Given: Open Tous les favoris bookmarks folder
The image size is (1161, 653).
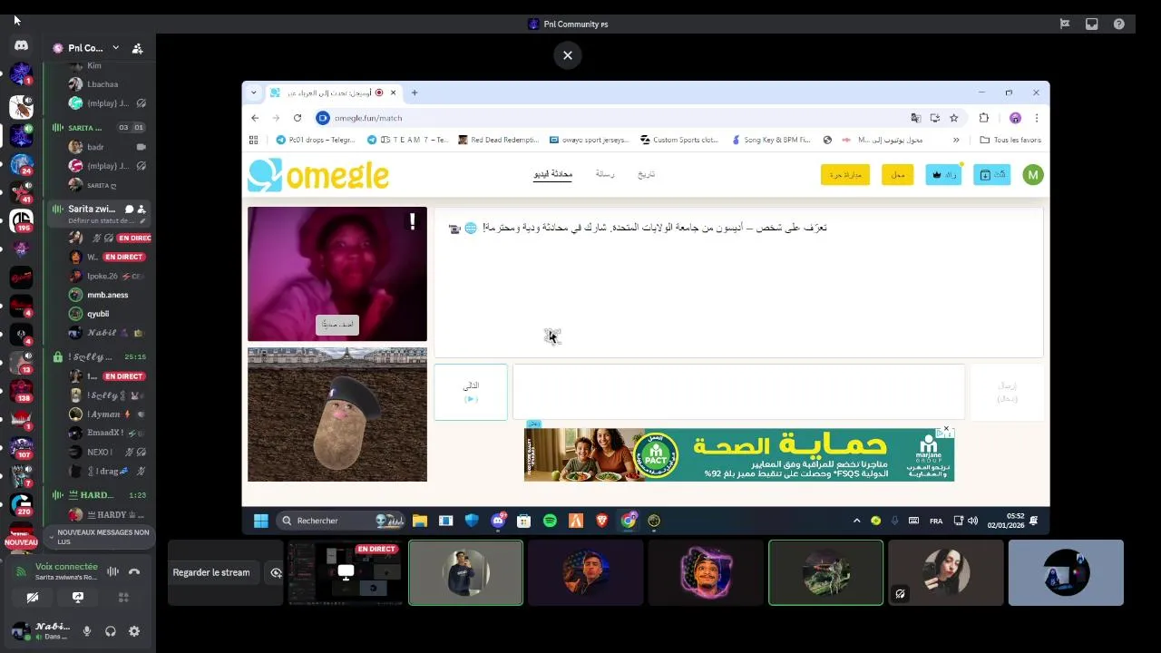Looking at the screenshot, I should pos(1010,140).
